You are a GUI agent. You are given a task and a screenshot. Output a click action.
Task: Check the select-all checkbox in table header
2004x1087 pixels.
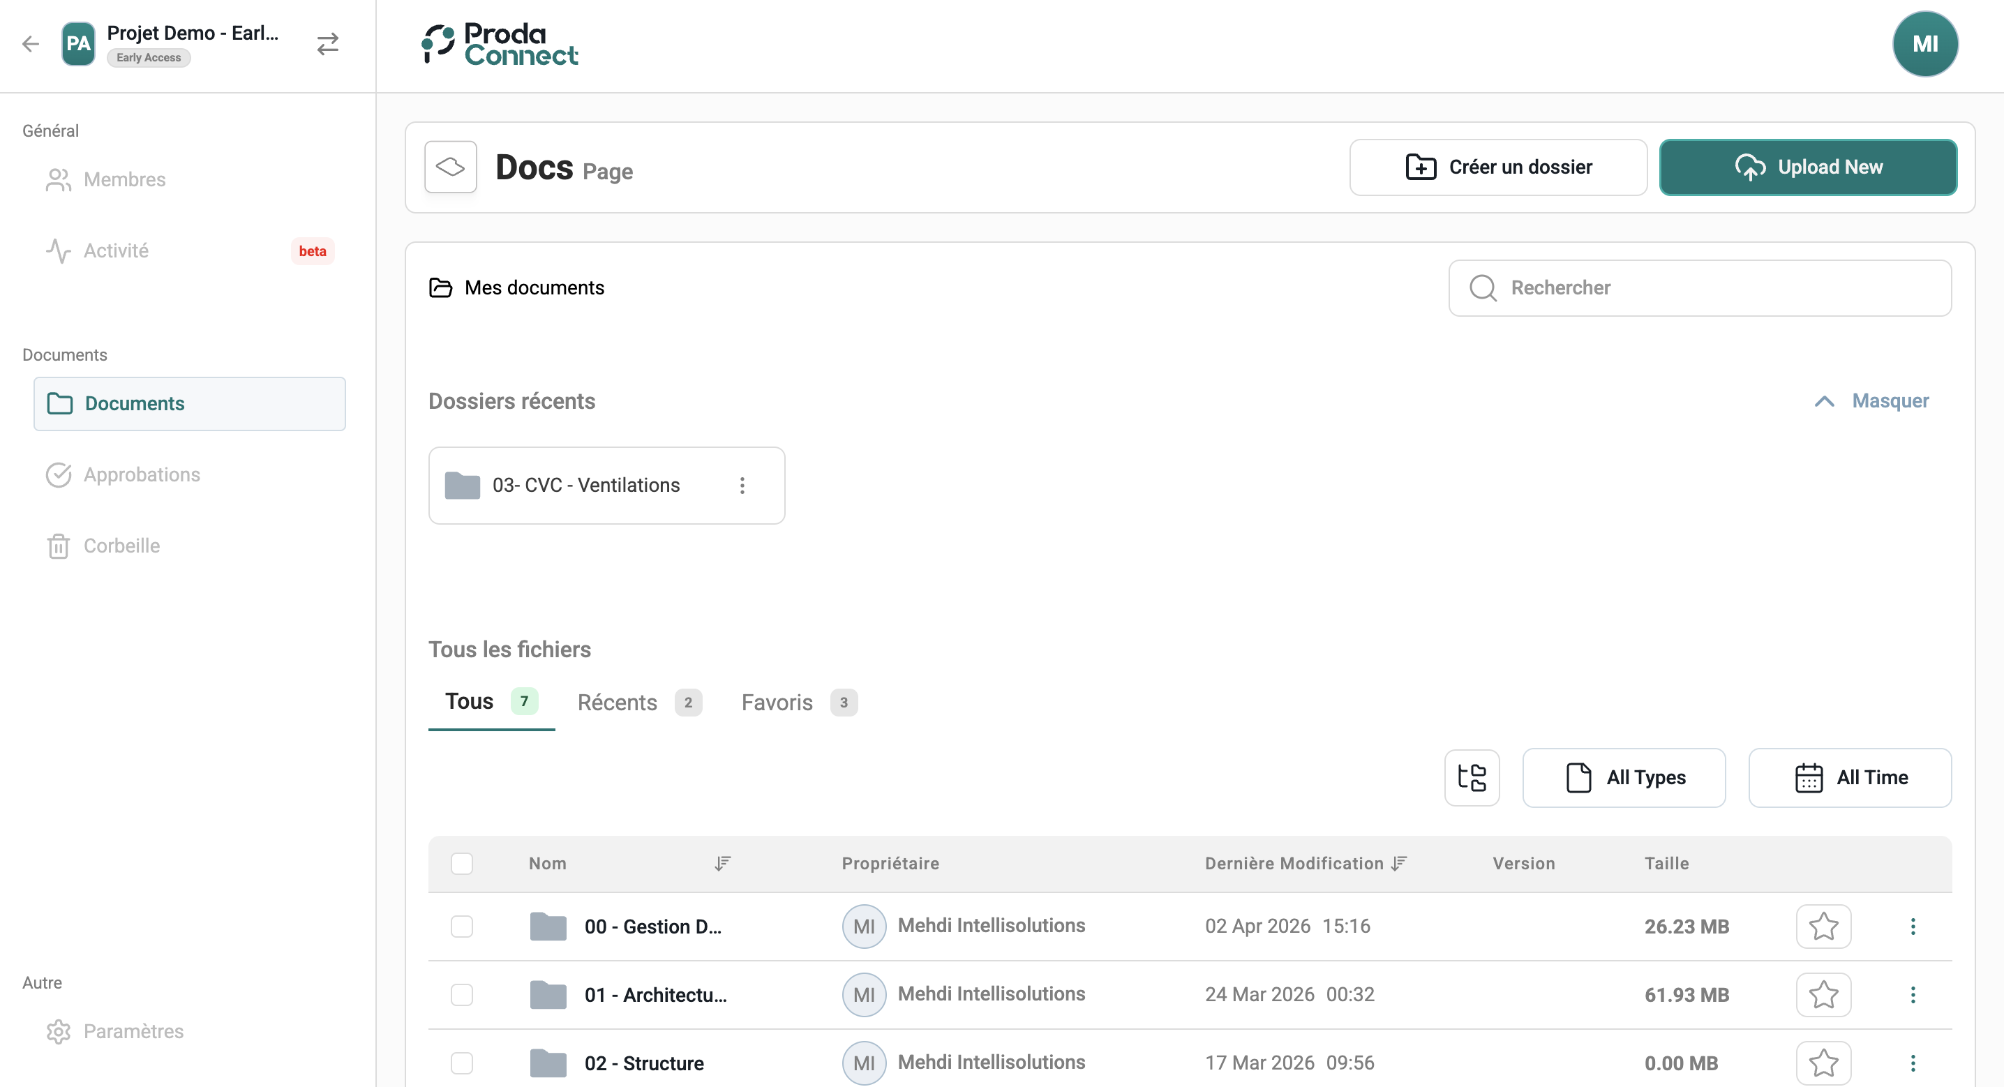[462, 863]
